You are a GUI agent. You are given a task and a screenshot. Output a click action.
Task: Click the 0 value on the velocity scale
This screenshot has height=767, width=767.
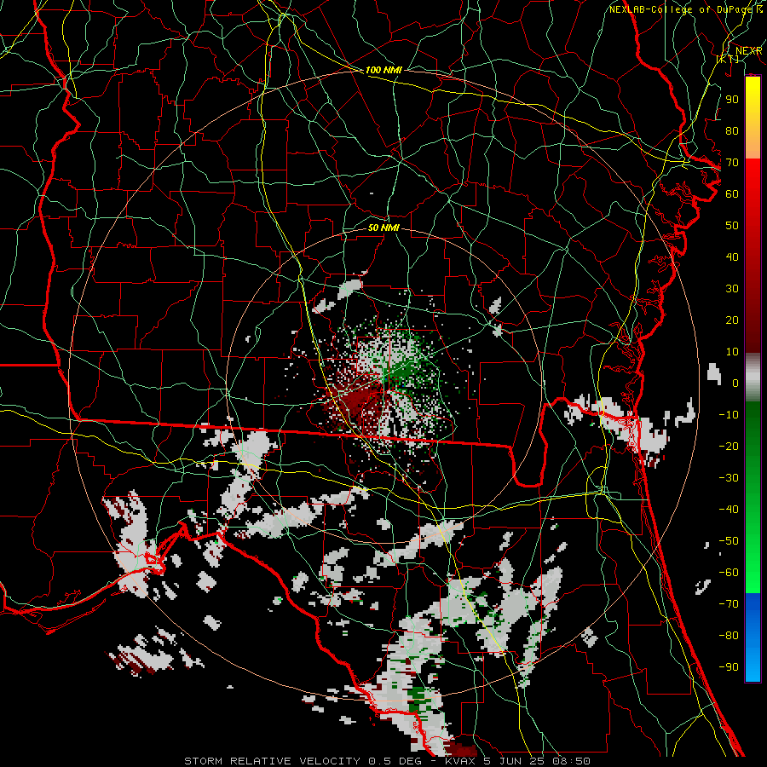[x=735, y=383]
